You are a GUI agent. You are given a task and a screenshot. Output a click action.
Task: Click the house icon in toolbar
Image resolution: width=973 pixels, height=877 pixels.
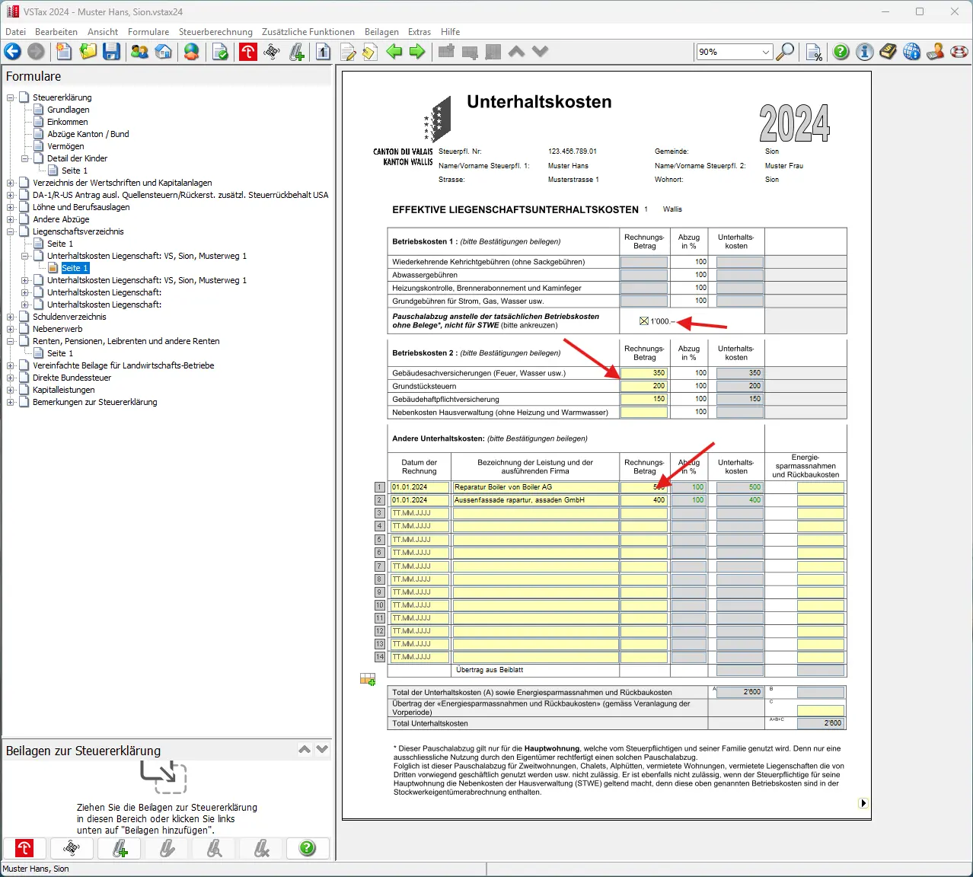pyautogui.click(x=163, y=52)
